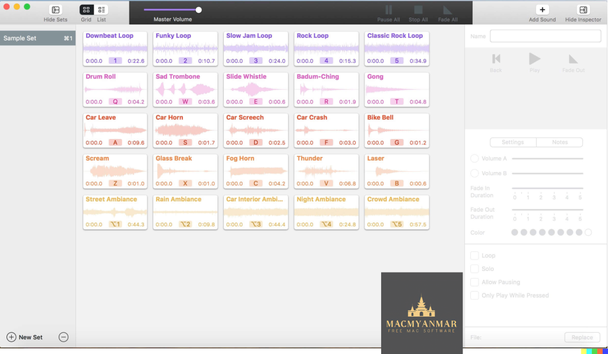Play the Car Leave sound
This screenshot has height=354, width=608.
tap(115, 131)
